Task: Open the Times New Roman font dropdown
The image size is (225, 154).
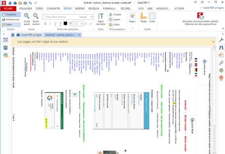Action: click(68, 17)
